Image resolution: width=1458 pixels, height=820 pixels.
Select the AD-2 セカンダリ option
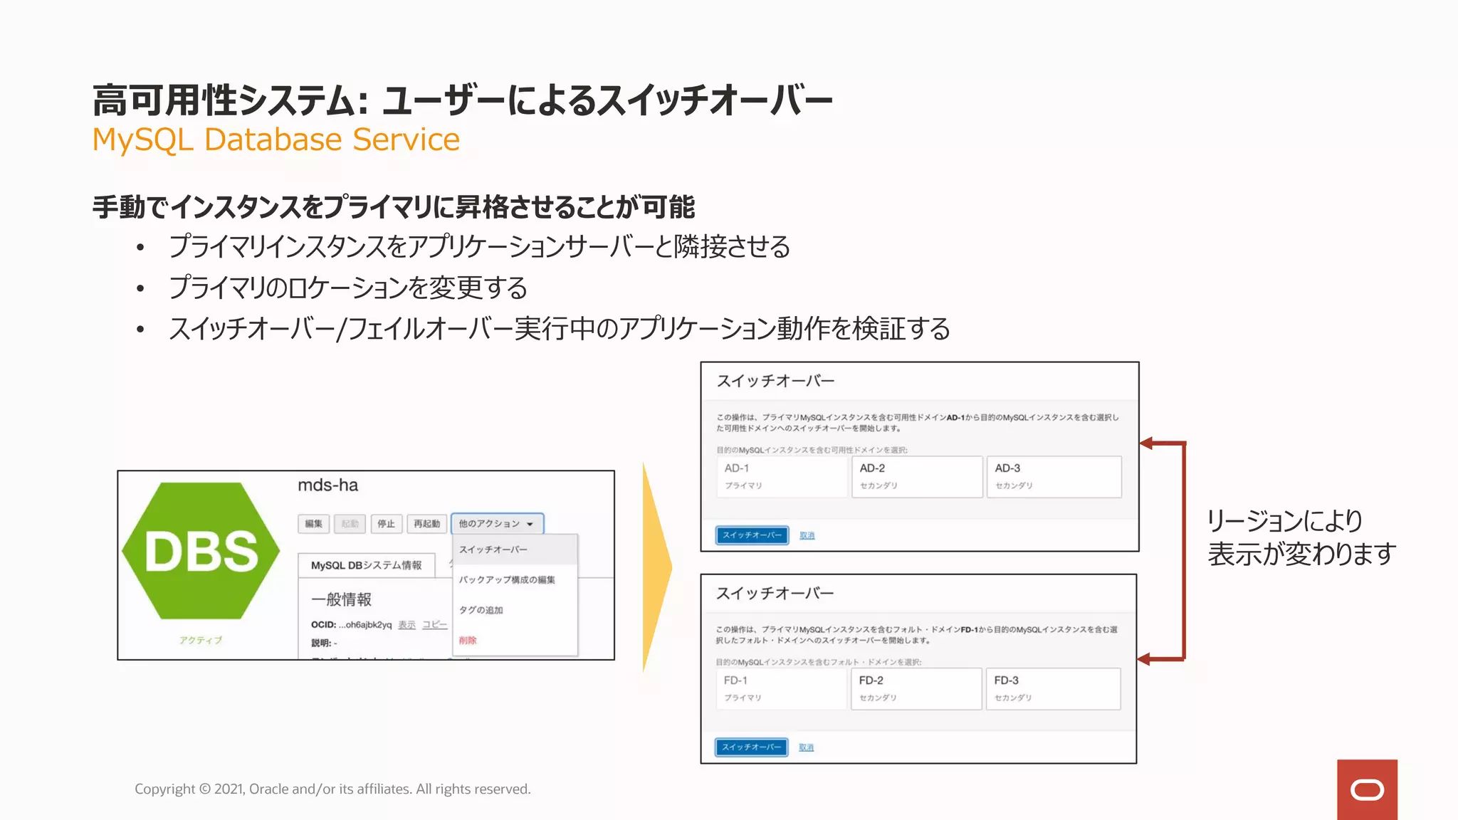(917, 476)
